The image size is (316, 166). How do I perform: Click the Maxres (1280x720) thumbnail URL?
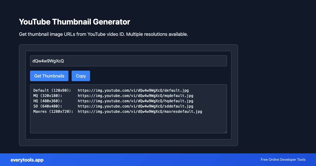[140, 111]
